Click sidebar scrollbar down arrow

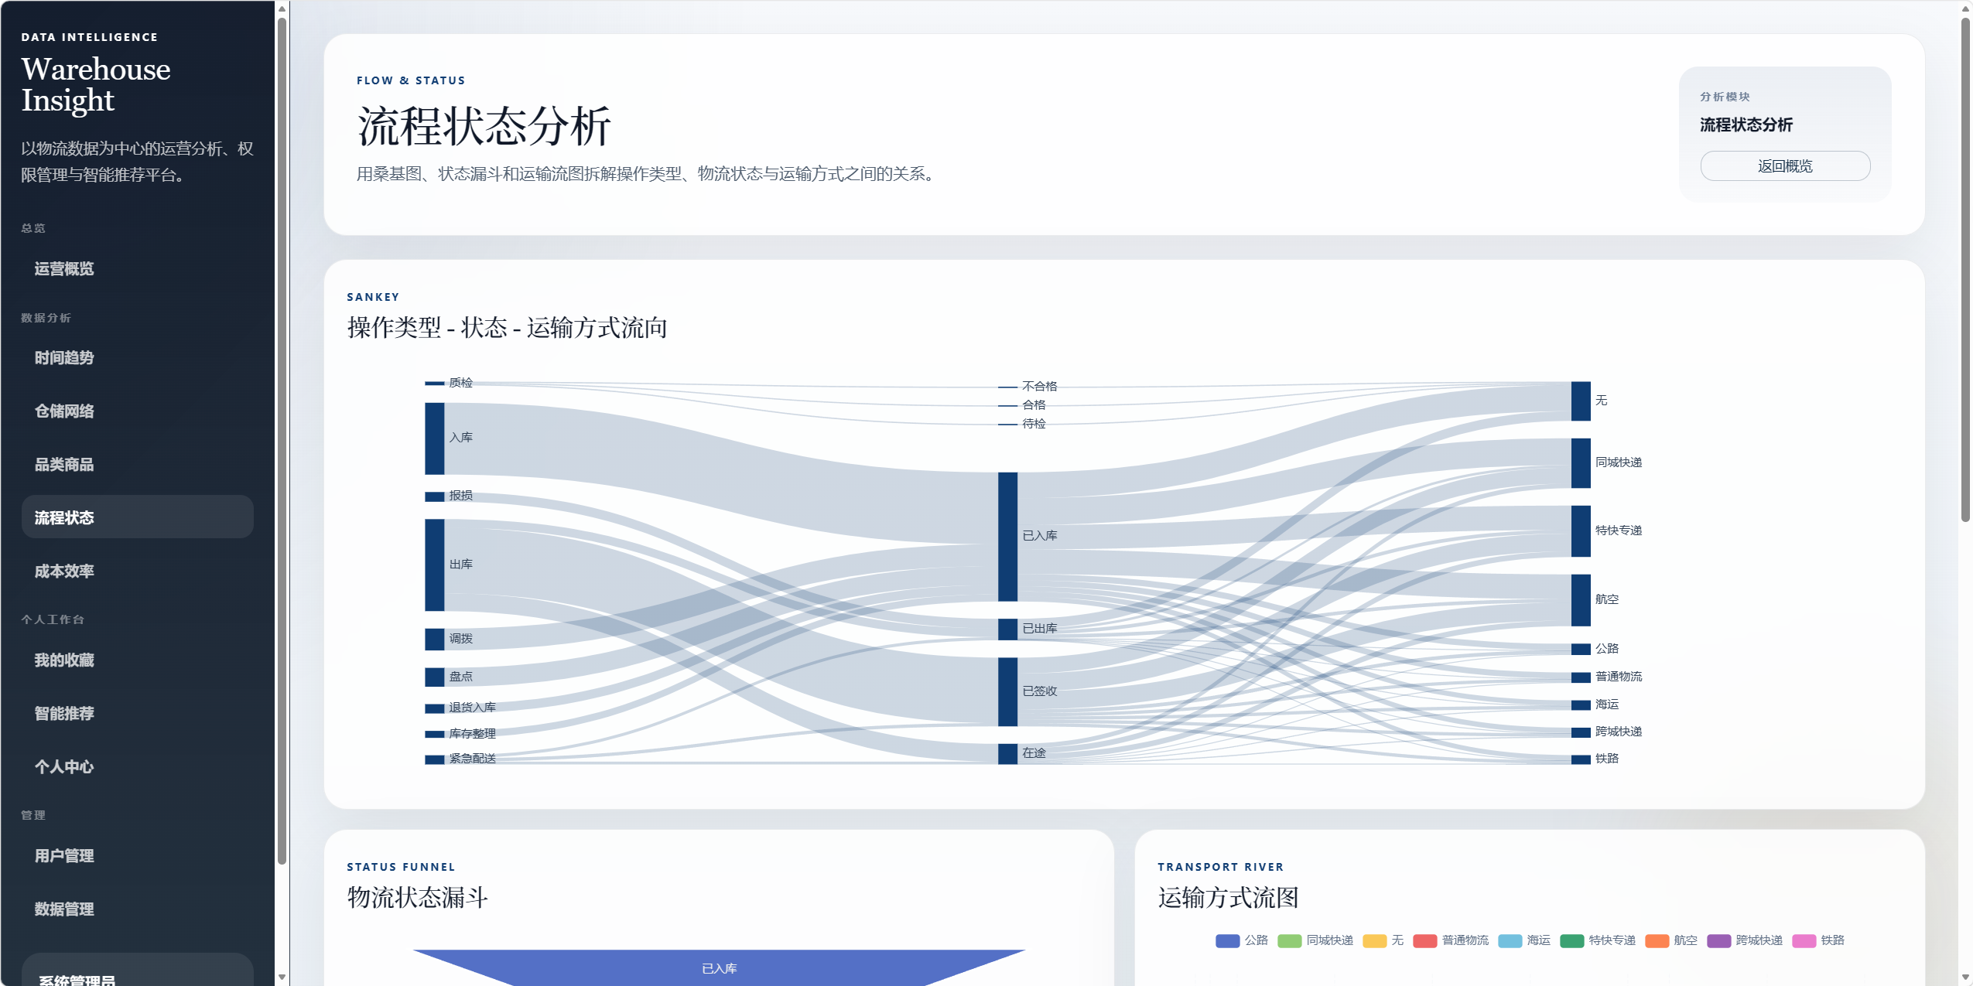pyautogui.click(x=282, y=977)
